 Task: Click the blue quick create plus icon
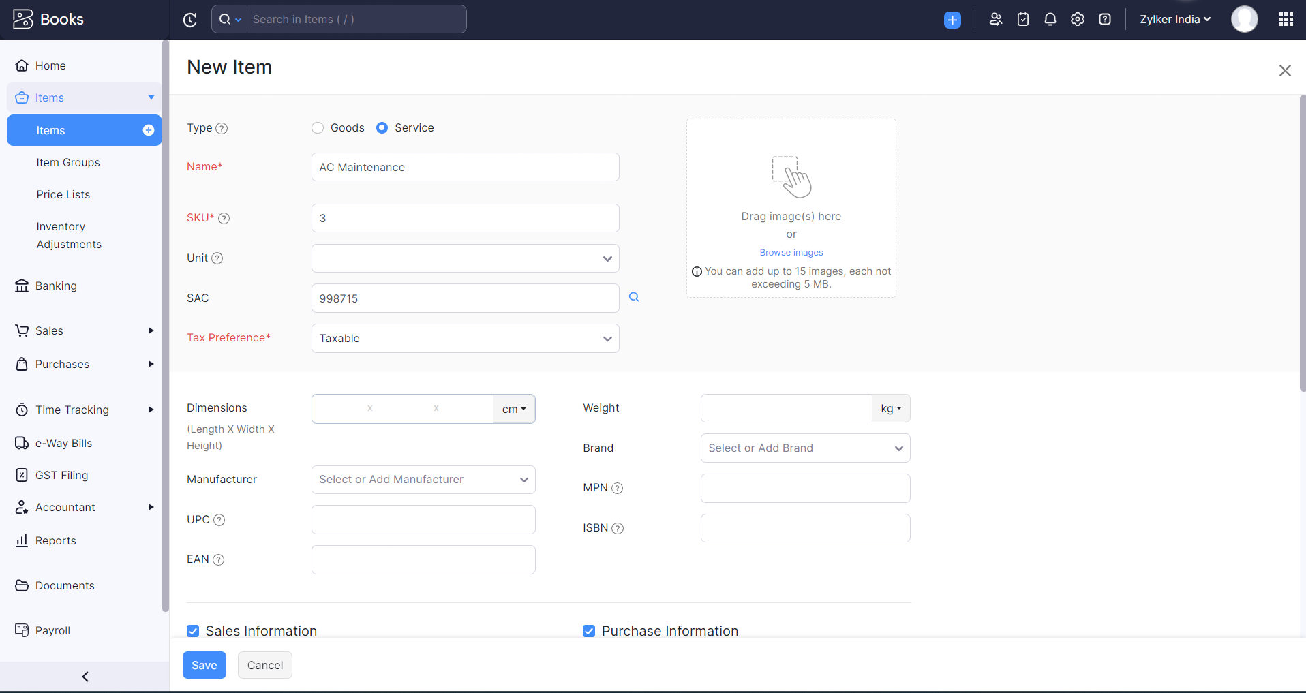click(952, 20)
